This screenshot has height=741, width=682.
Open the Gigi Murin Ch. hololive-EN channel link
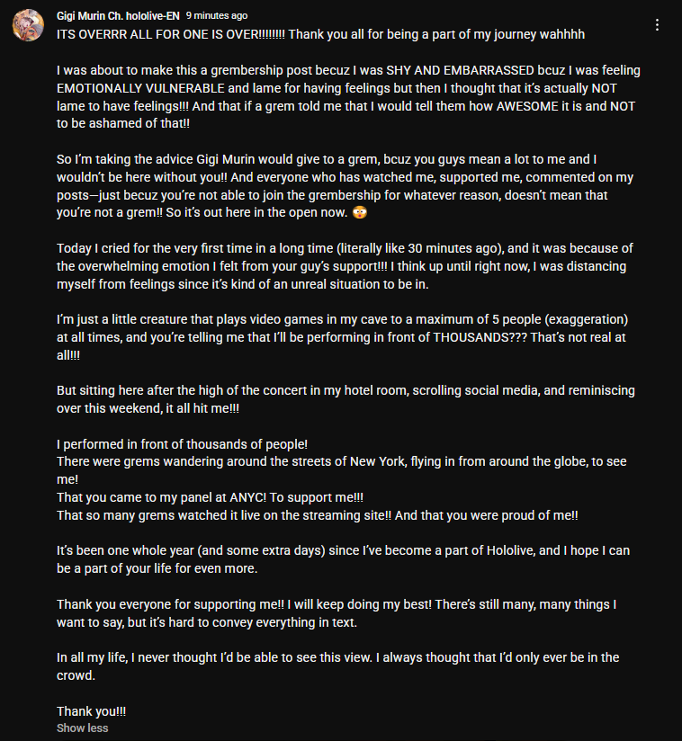point(117,15)
